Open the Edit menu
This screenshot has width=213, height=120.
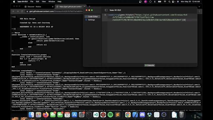coord(38,2)
